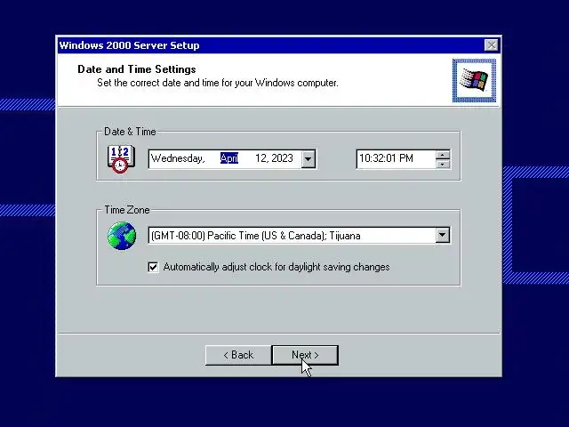Screen dimensions: 569x427
Task: Click the day number 12 in date field
Action: point(260,158)
